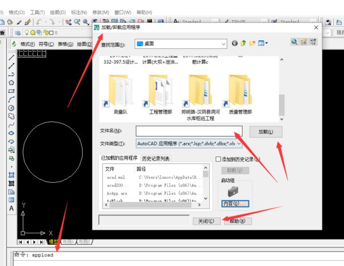344x266 pixels.
Task: Click layer 0 color square
Action: (52, 33)
